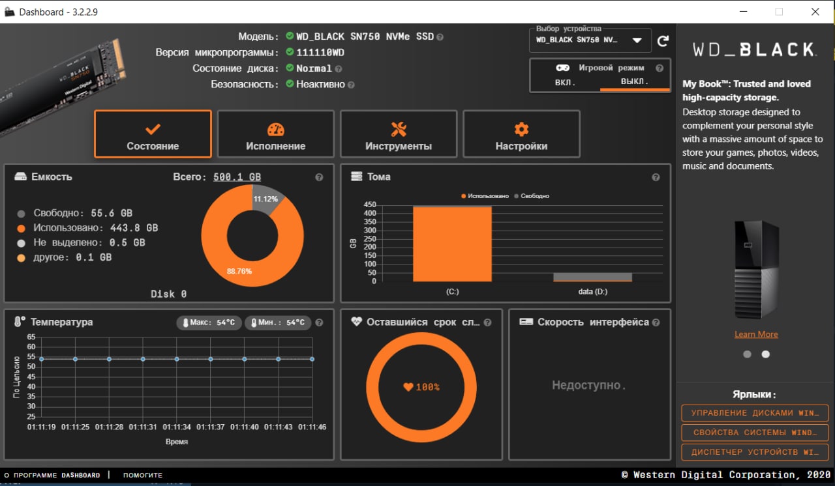Open help icon in Температура panel
The image size is (835, 486).
(x=319, y=322)
